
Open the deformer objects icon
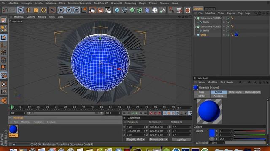click(147, 10)
